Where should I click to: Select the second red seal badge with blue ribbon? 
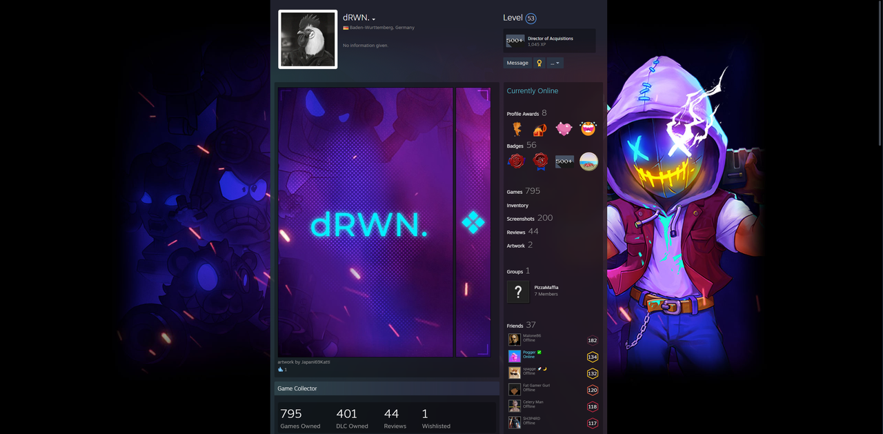tap(540, 161)
